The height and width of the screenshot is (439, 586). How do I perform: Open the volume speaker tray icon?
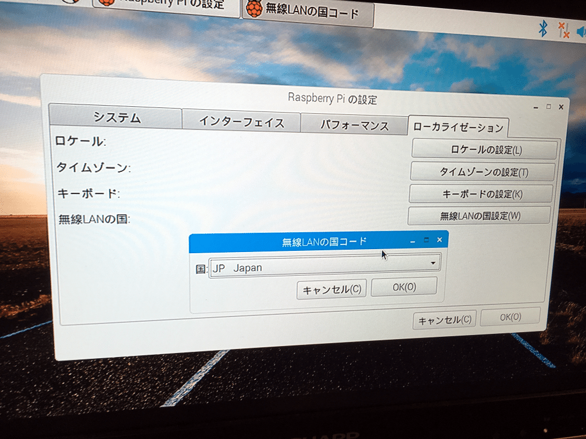[581, 32]
